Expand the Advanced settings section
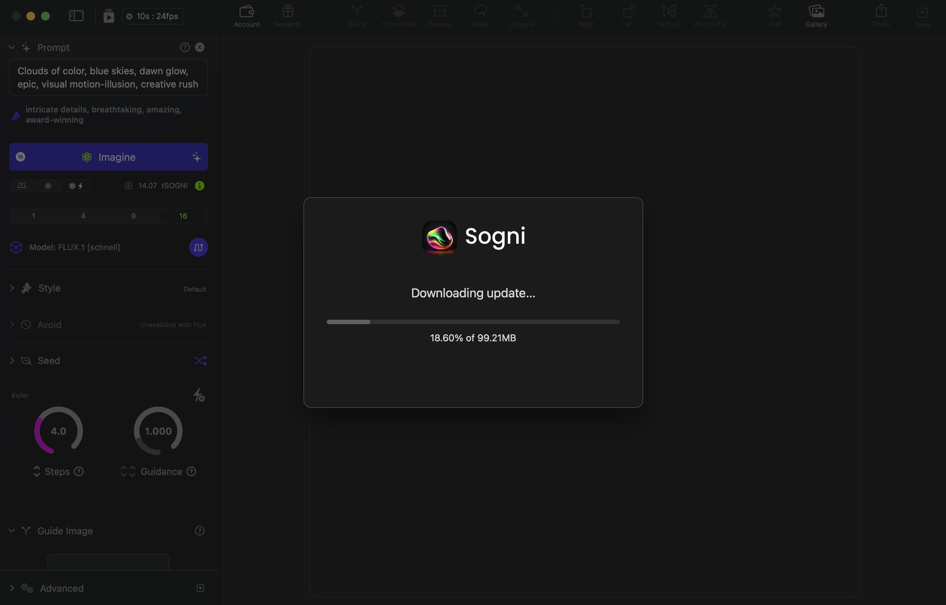Image resolution: width=946 pixels, height=605 pixels. [12, 588]
